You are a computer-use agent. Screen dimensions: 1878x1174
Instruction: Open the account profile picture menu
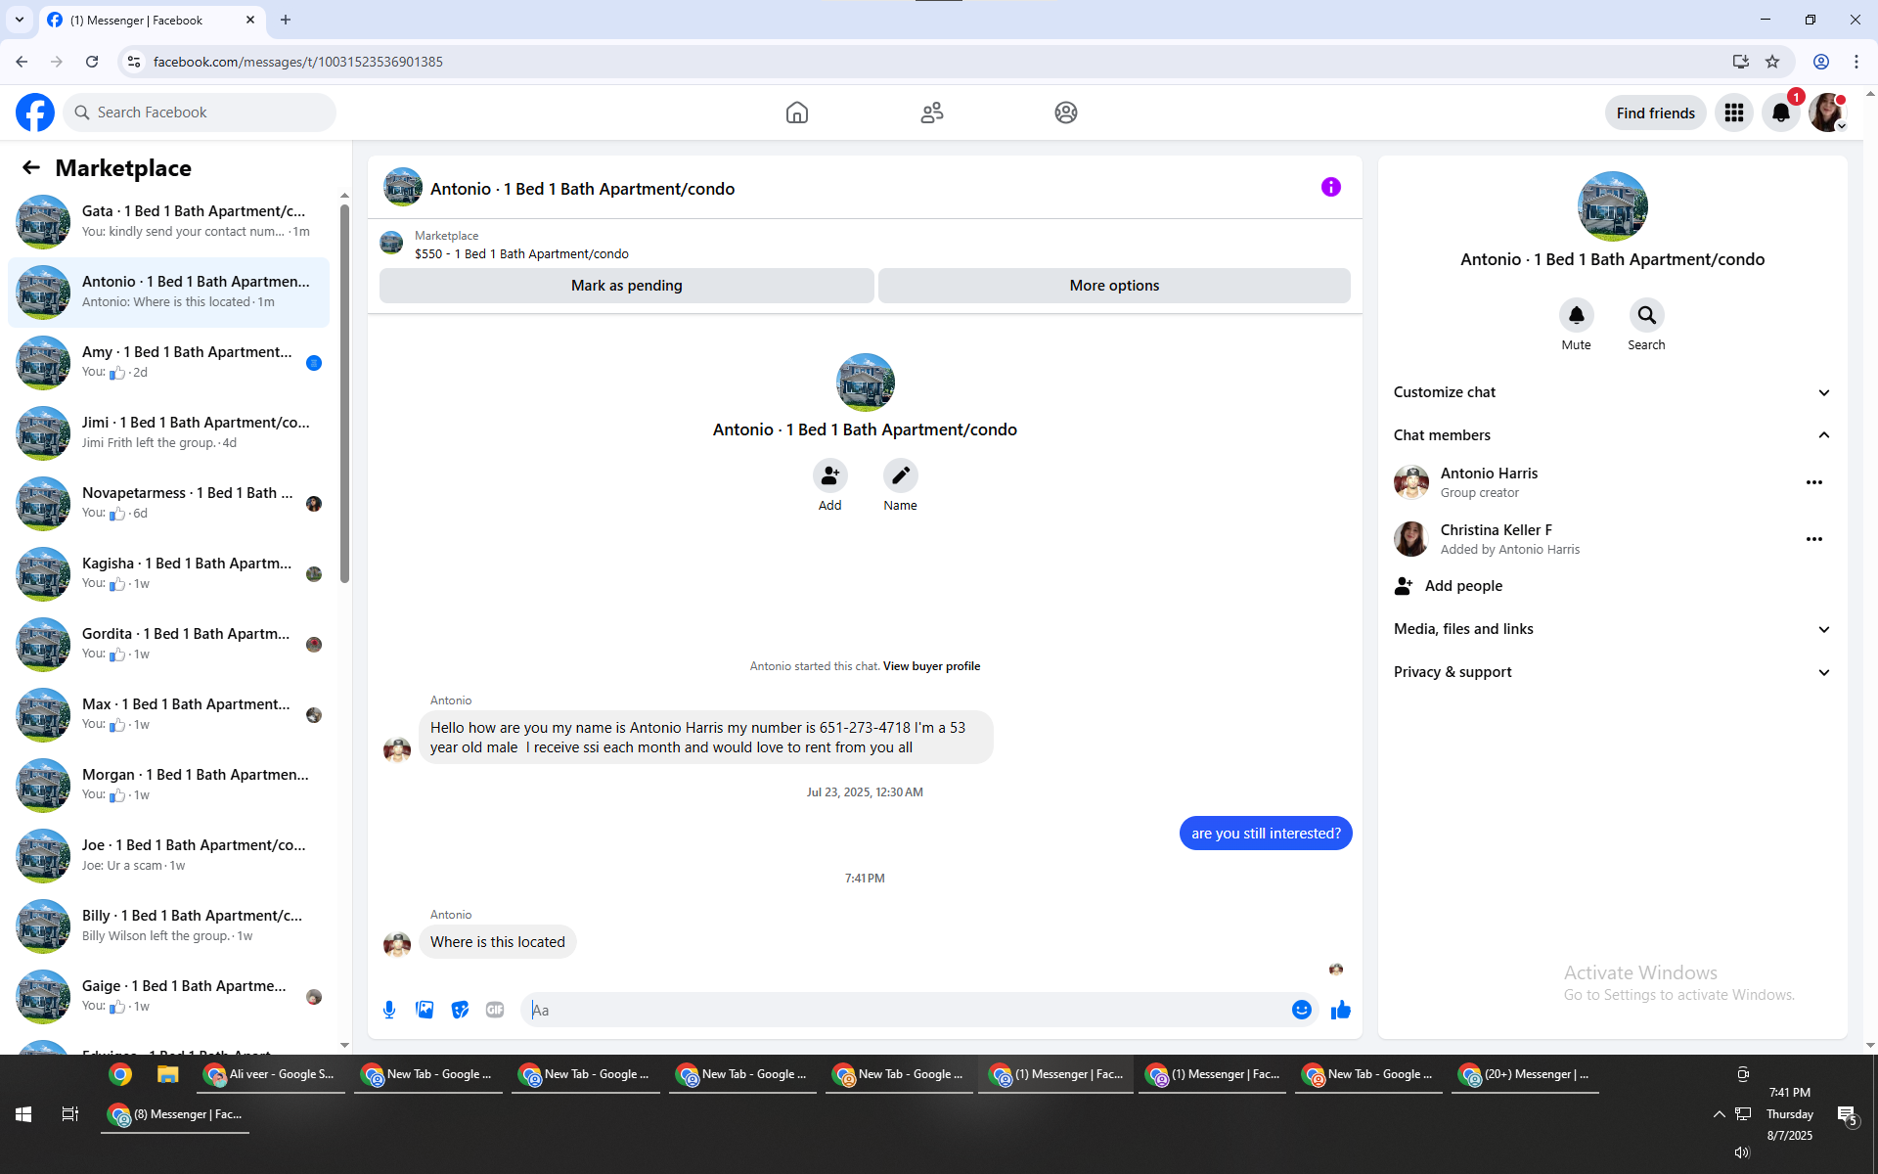click(x=1827, y=113)
